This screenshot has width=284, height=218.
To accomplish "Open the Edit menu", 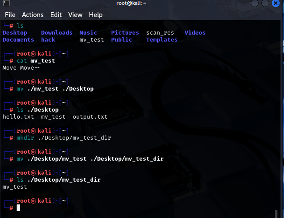I will tap(56, 15).
